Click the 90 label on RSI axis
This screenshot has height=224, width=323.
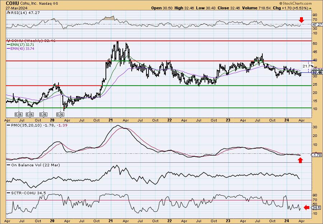click(315, 15)
